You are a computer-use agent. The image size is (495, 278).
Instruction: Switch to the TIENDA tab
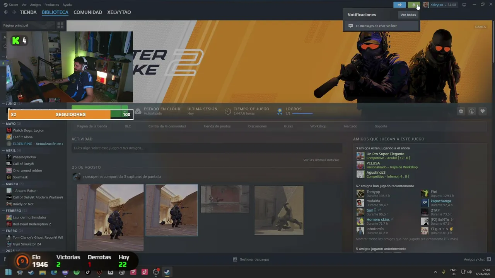(28, 12)
